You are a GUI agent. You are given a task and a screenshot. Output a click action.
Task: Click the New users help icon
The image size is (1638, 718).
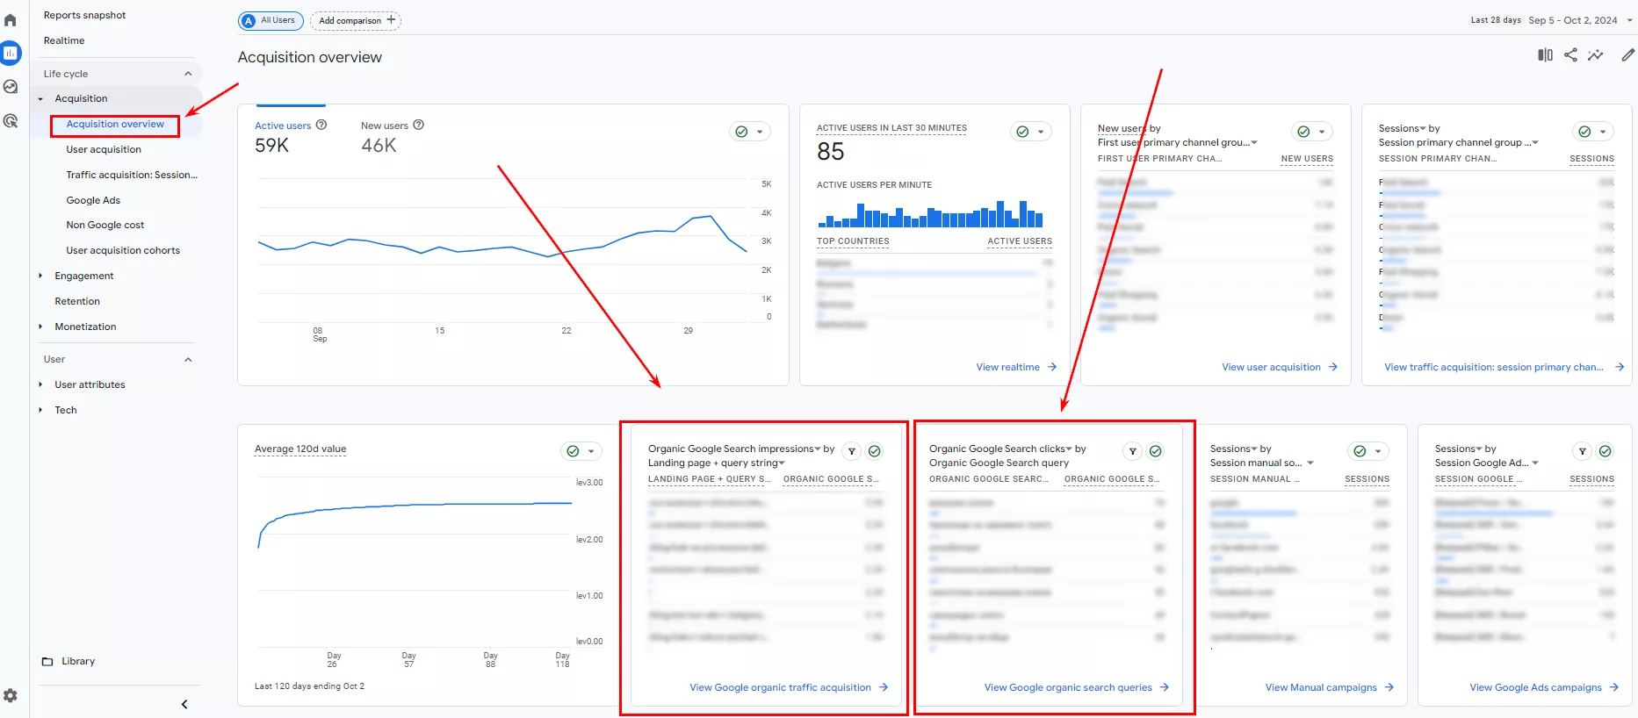point(419,125)
